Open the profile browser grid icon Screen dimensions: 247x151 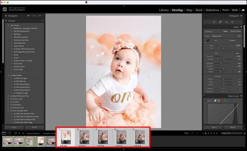239,36
